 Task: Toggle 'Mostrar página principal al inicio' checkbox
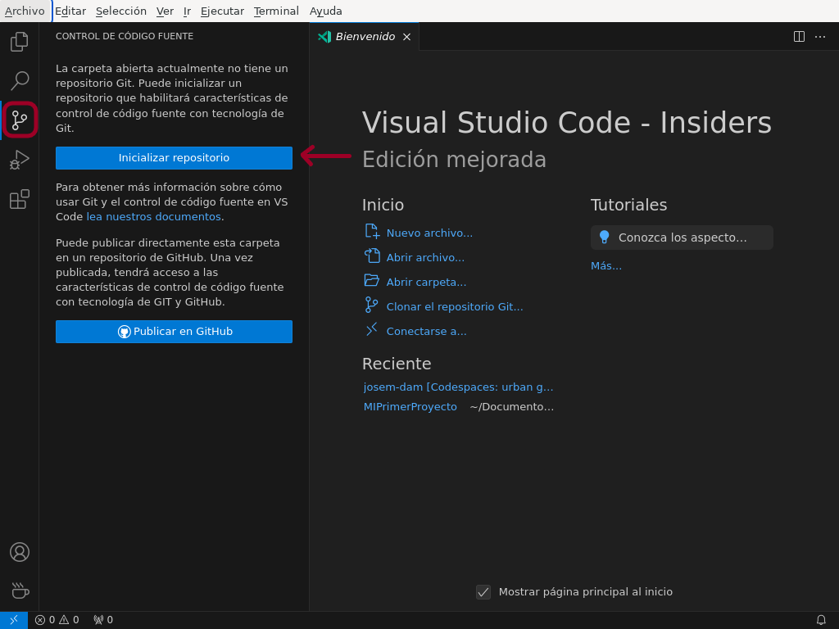[483, 592]
